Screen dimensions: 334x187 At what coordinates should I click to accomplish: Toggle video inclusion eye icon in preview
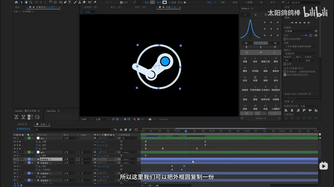coord(302,35)
